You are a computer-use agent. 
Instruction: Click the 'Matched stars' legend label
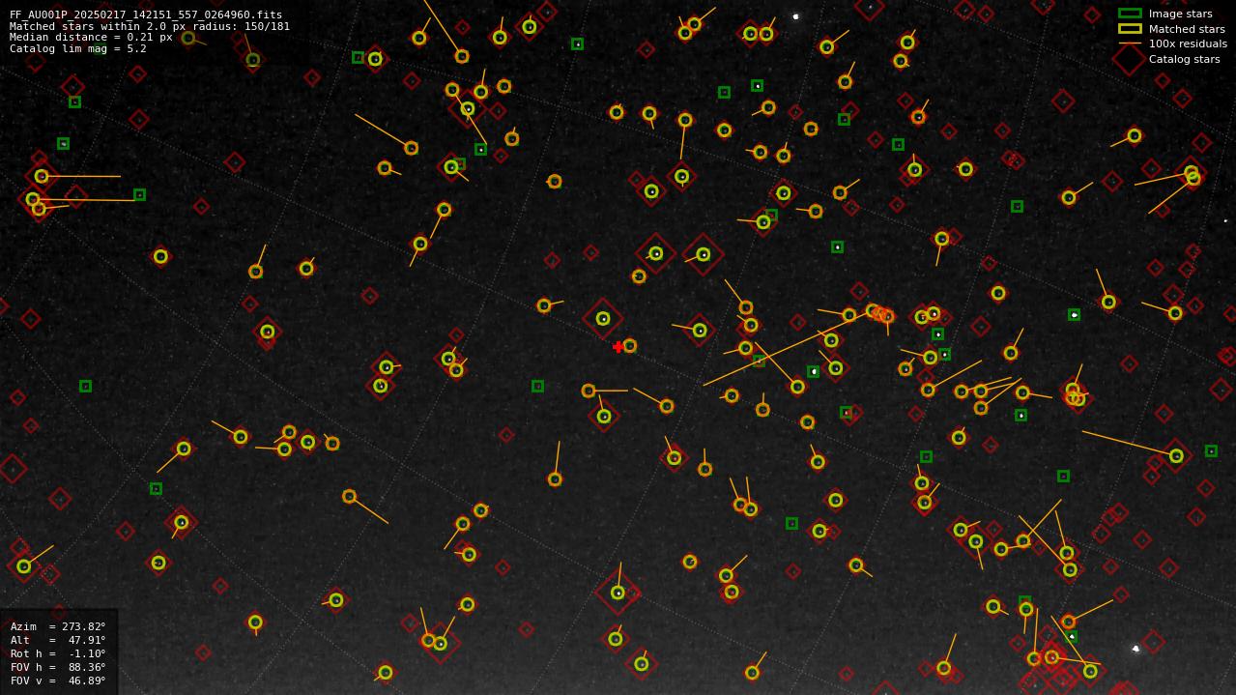click(1187, 29)
